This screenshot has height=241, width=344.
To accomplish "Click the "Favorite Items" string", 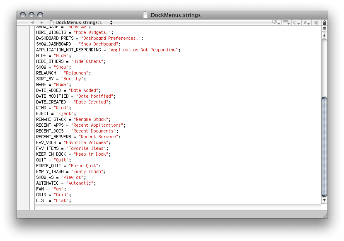I will pos(86,149).
